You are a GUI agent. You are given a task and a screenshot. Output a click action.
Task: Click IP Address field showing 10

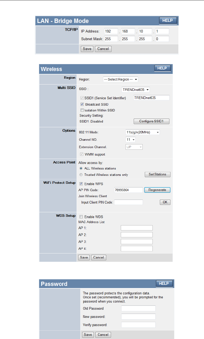[x=145, y=31]
